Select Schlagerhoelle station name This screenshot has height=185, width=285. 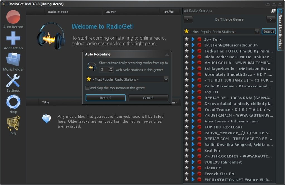[238, 69]
